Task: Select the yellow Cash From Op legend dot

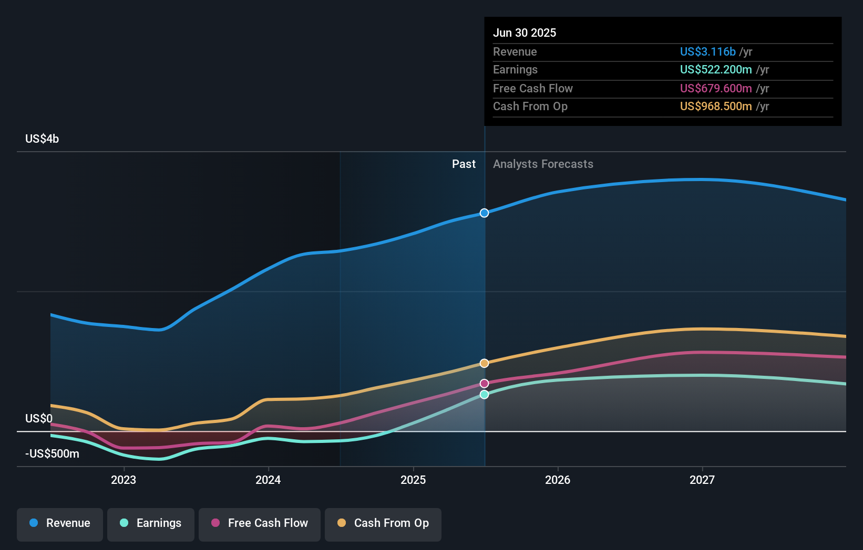Action: 342,523
